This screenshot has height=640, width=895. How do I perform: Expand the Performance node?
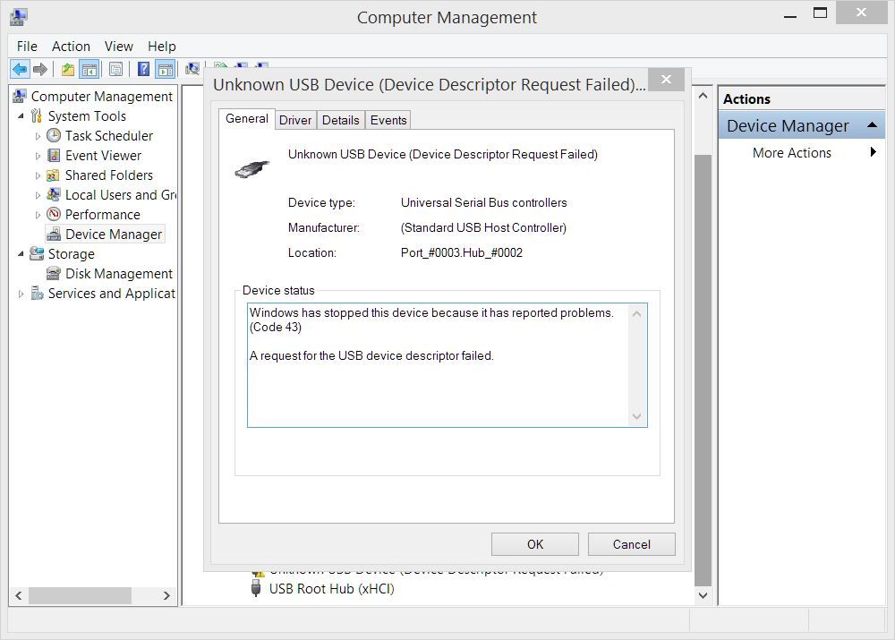tap(38, 215)
